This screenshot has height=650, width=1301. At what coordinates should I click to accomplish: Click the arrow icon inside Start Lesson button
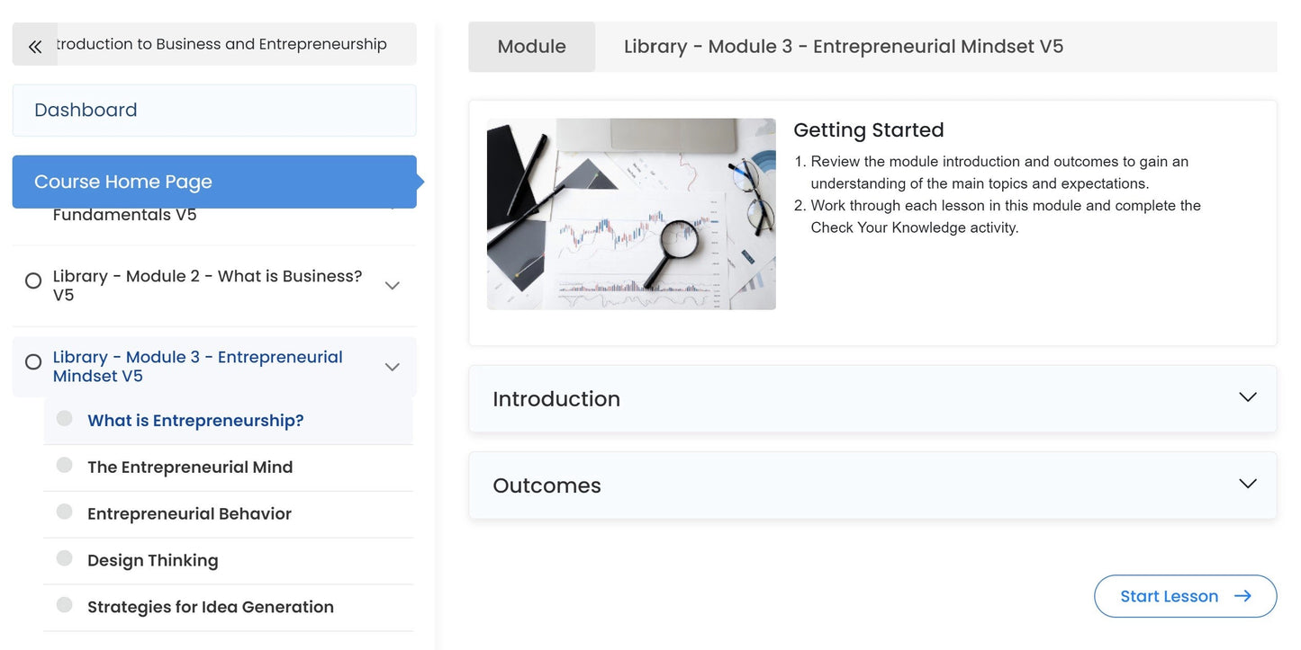(x=1242, y=595)
